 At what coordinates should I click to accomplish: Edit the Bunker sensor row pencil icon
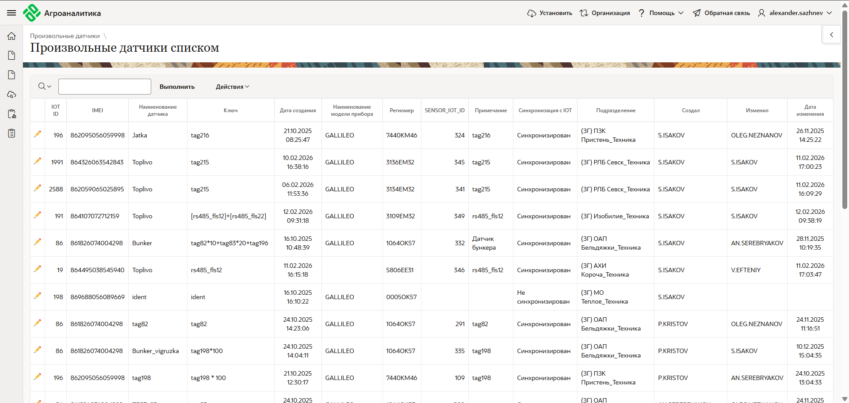coord(38,242)
